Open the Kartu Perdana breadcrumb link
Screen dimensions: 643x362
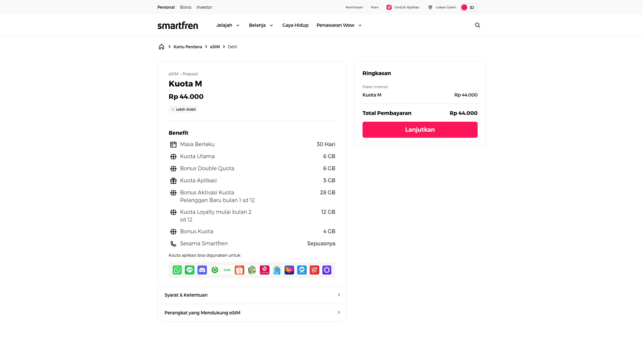click(187, 47)
